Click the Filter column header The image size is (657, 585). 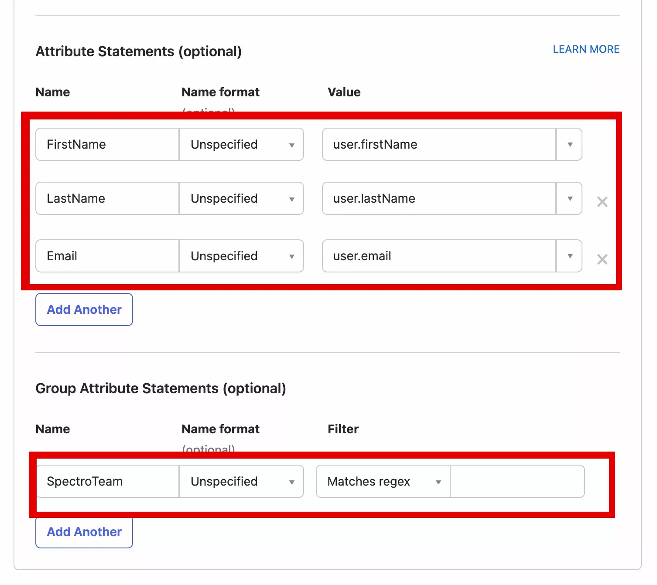(343, 429)
